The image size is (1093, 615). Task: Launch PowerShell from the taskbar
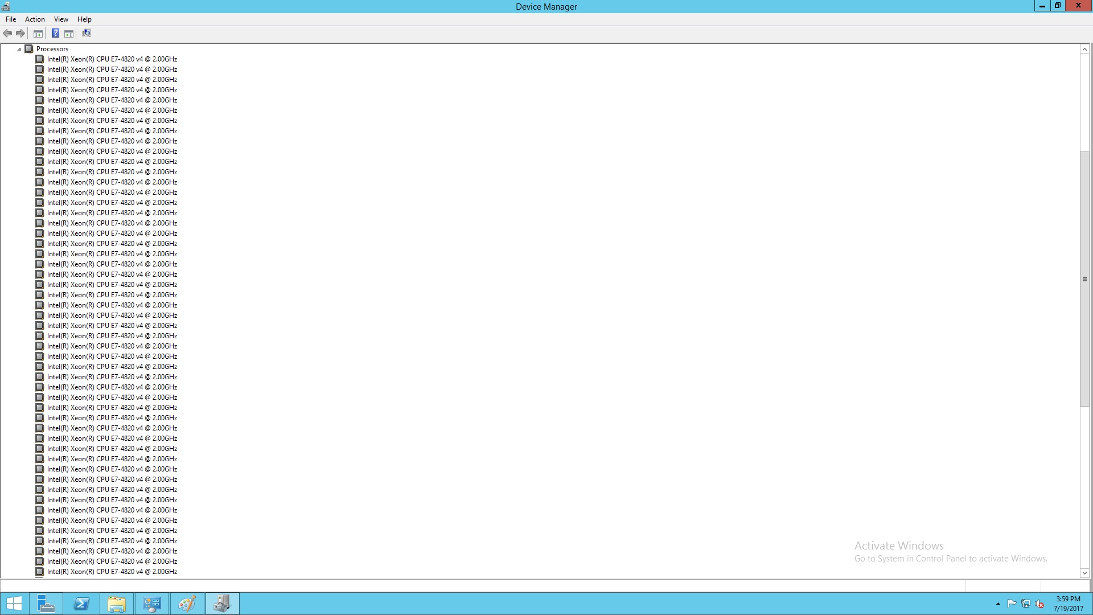81,604
